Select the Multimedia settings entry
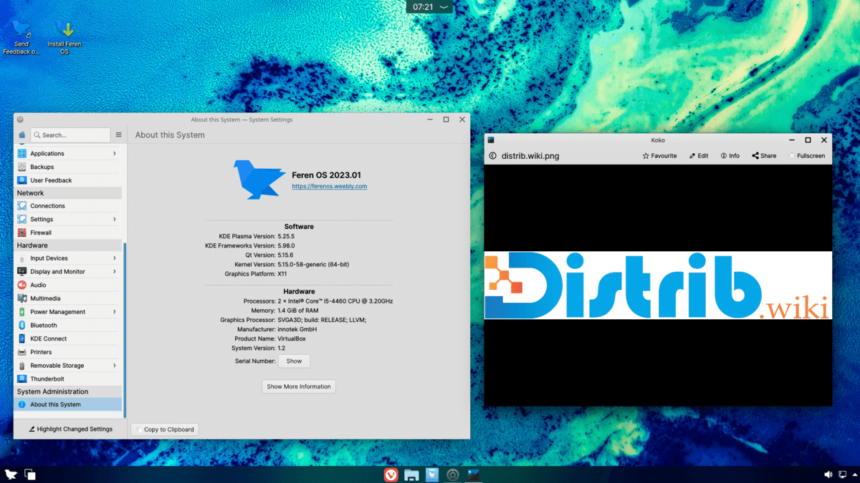This screenshot has height=483, width=860. tap(68, 298)
